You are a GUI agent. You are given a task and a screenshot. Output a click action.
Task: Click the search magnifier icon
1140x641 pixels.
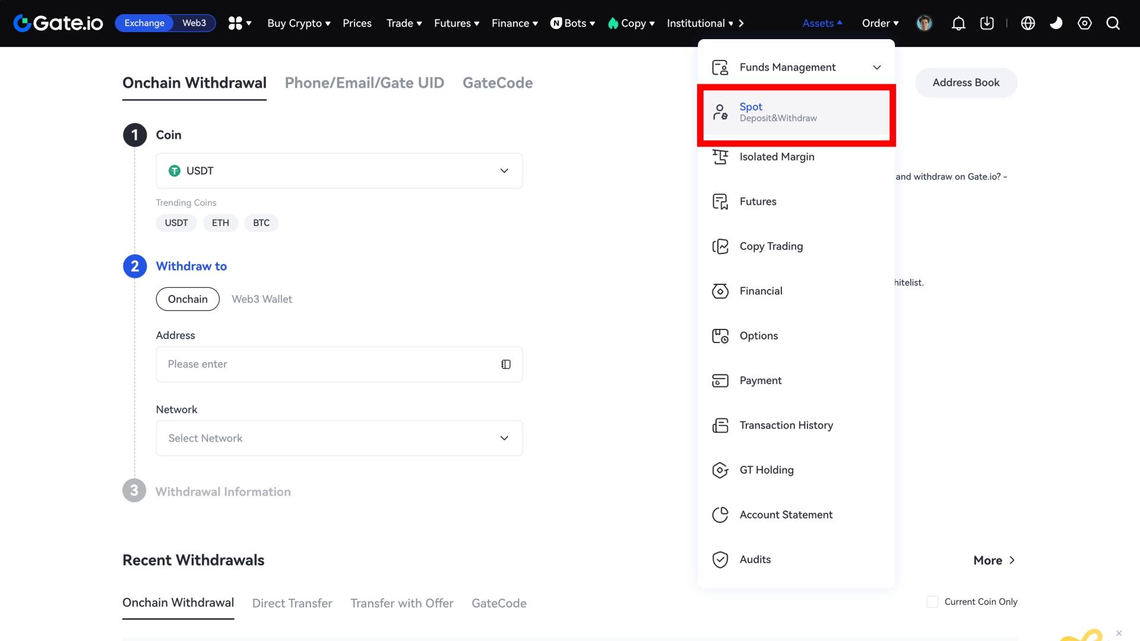tap(1113, 23)
